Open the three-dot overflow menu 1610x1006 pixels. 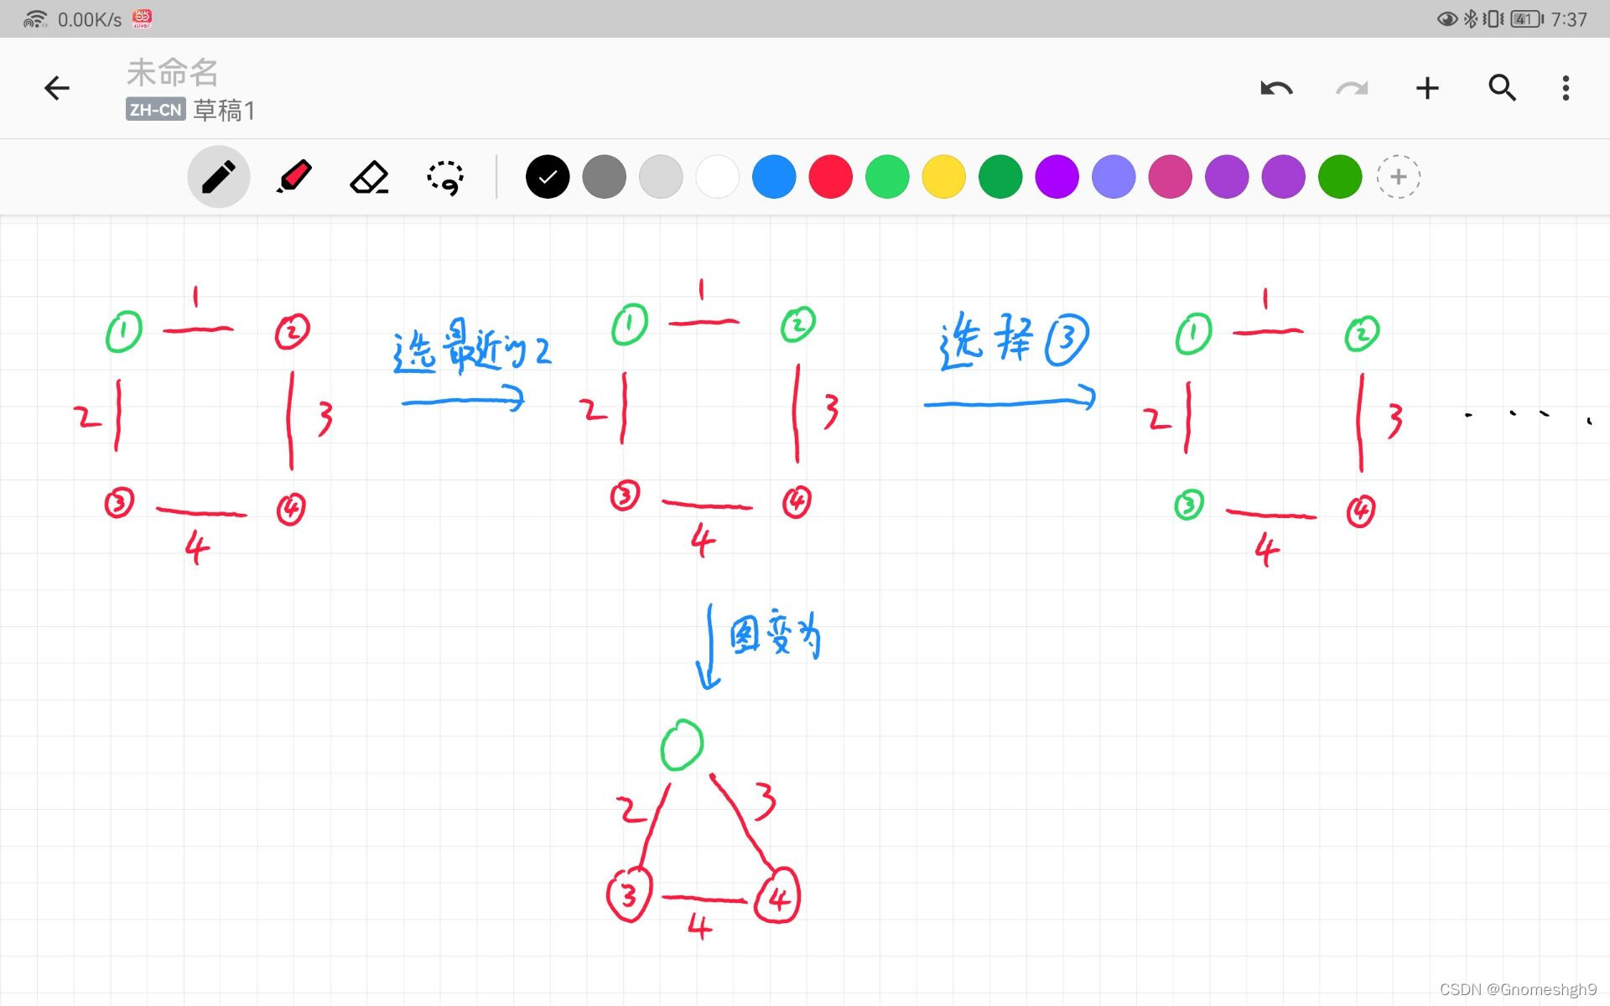[x=1566, y=88]
